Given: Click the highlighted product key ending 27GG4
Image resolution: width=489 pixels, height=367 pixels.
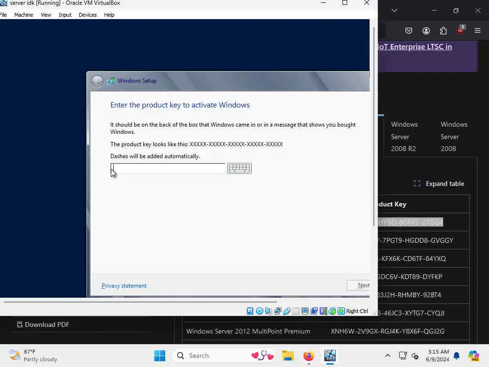Looking at the screenshot, I should pyautogui.click(x=410, y=222).
